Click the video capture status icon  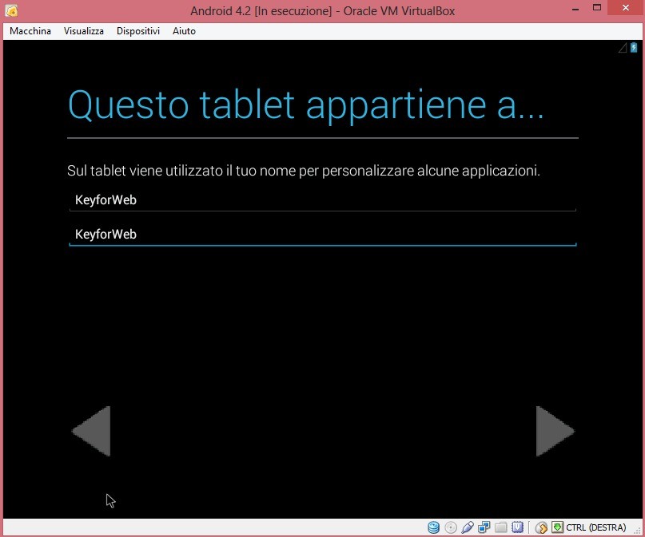tap(518, 527)
